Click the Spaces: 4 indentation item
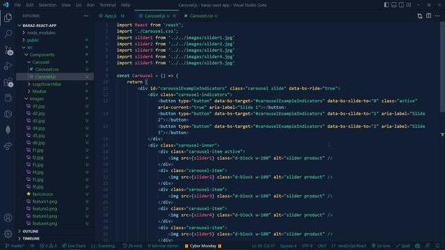The height and width of the screenshot is (250, 445). [x=288, y=246]
